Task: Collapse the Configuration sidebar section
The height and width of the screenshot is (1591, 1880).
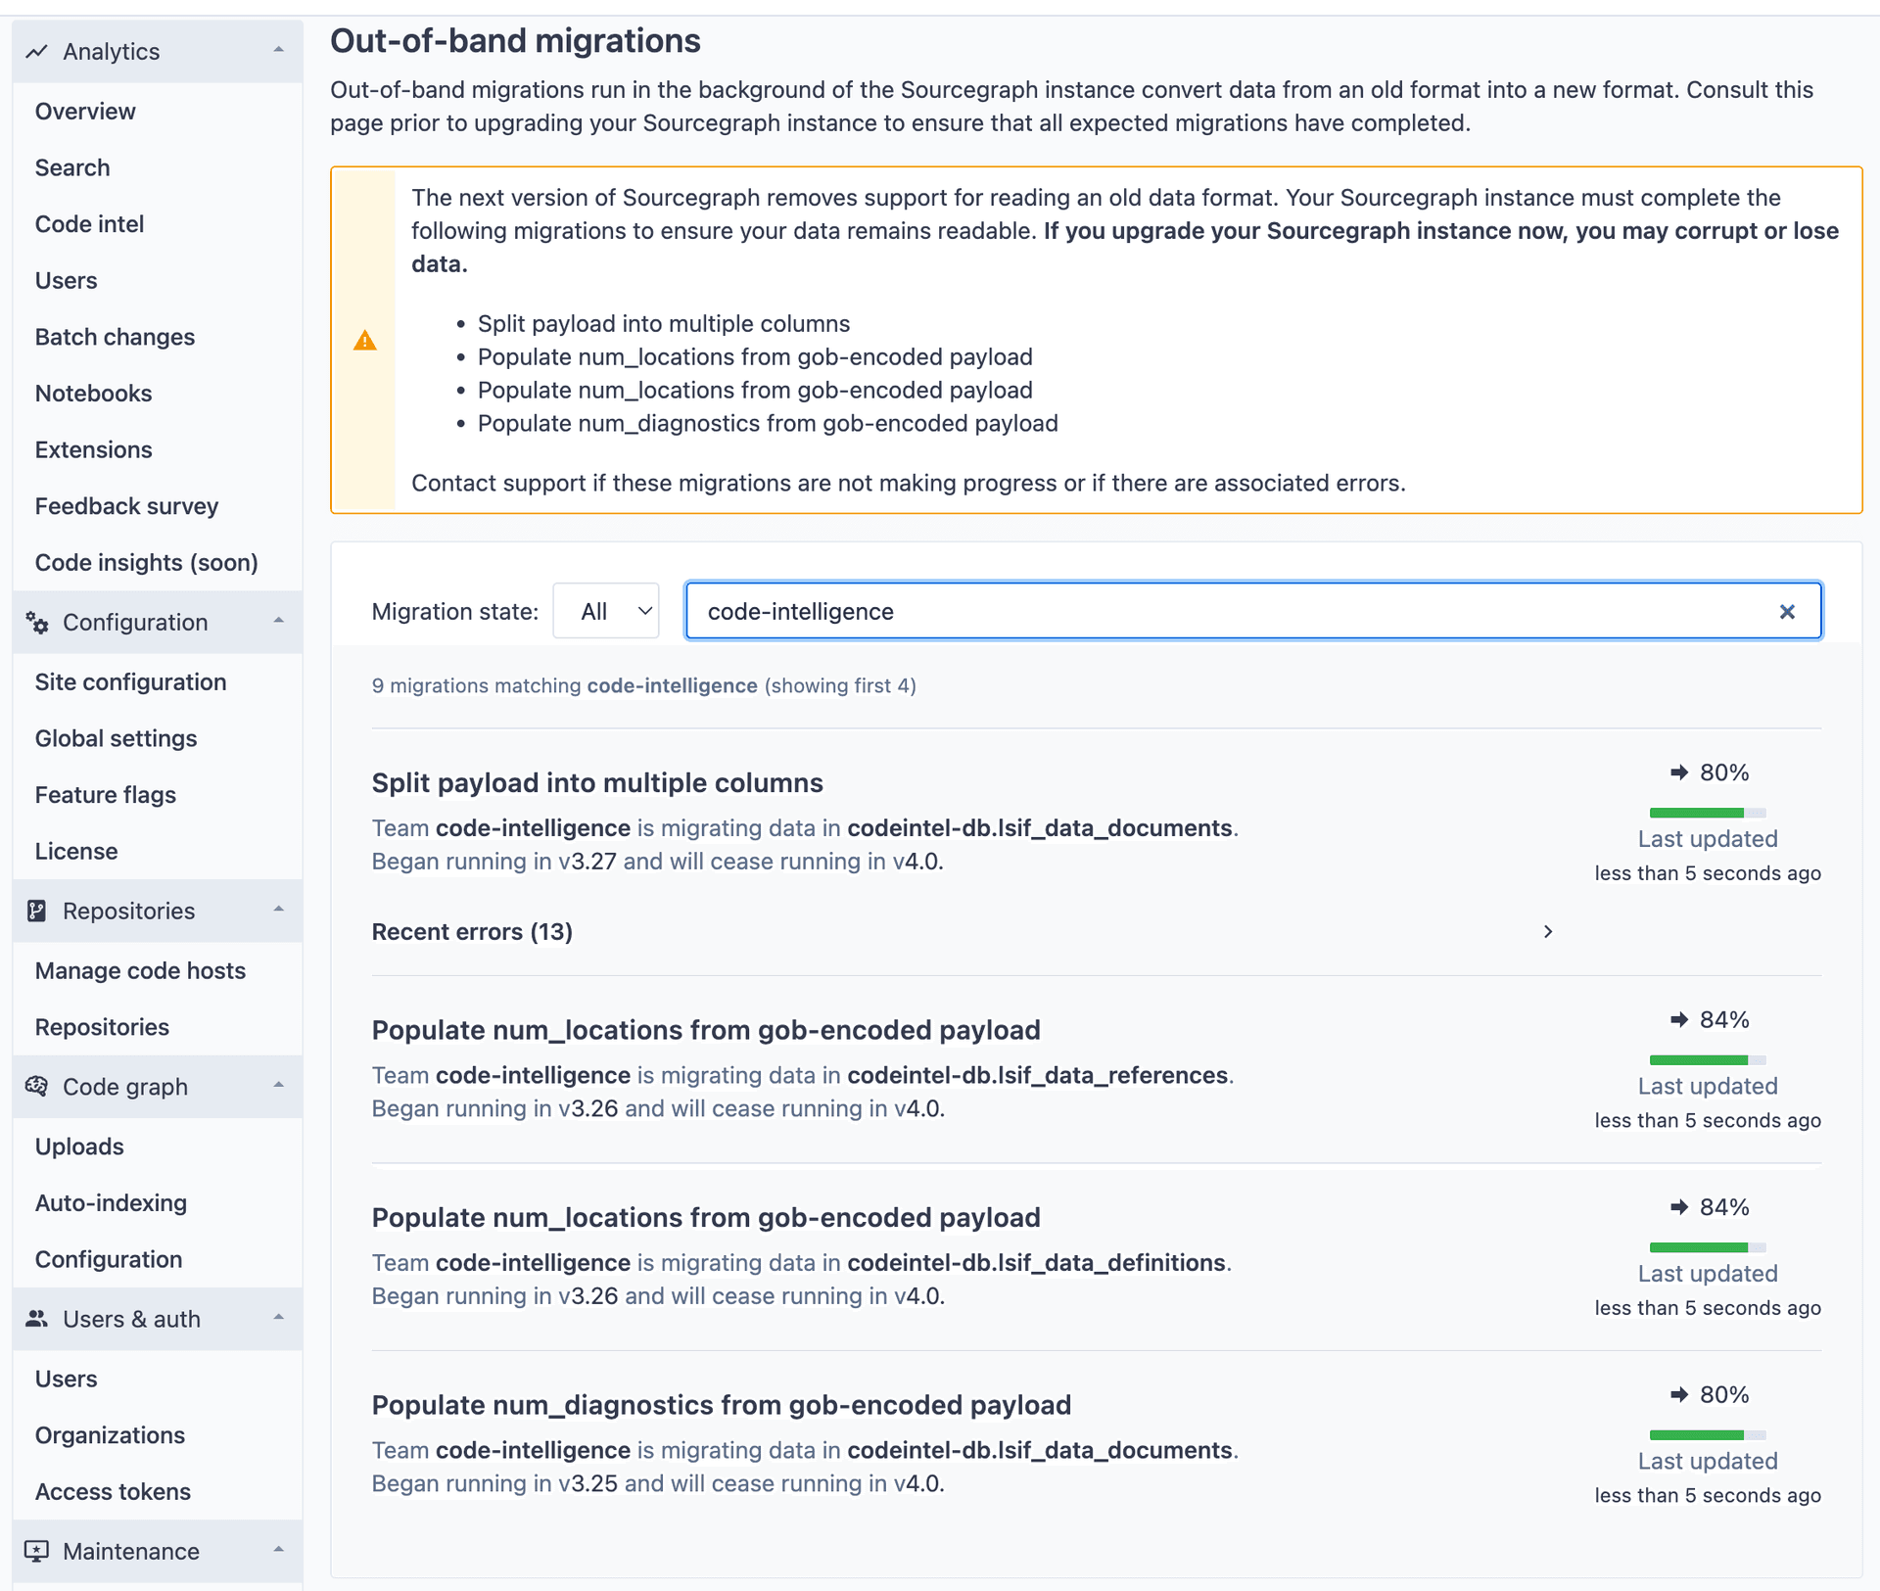Action: tap(279, 621)
